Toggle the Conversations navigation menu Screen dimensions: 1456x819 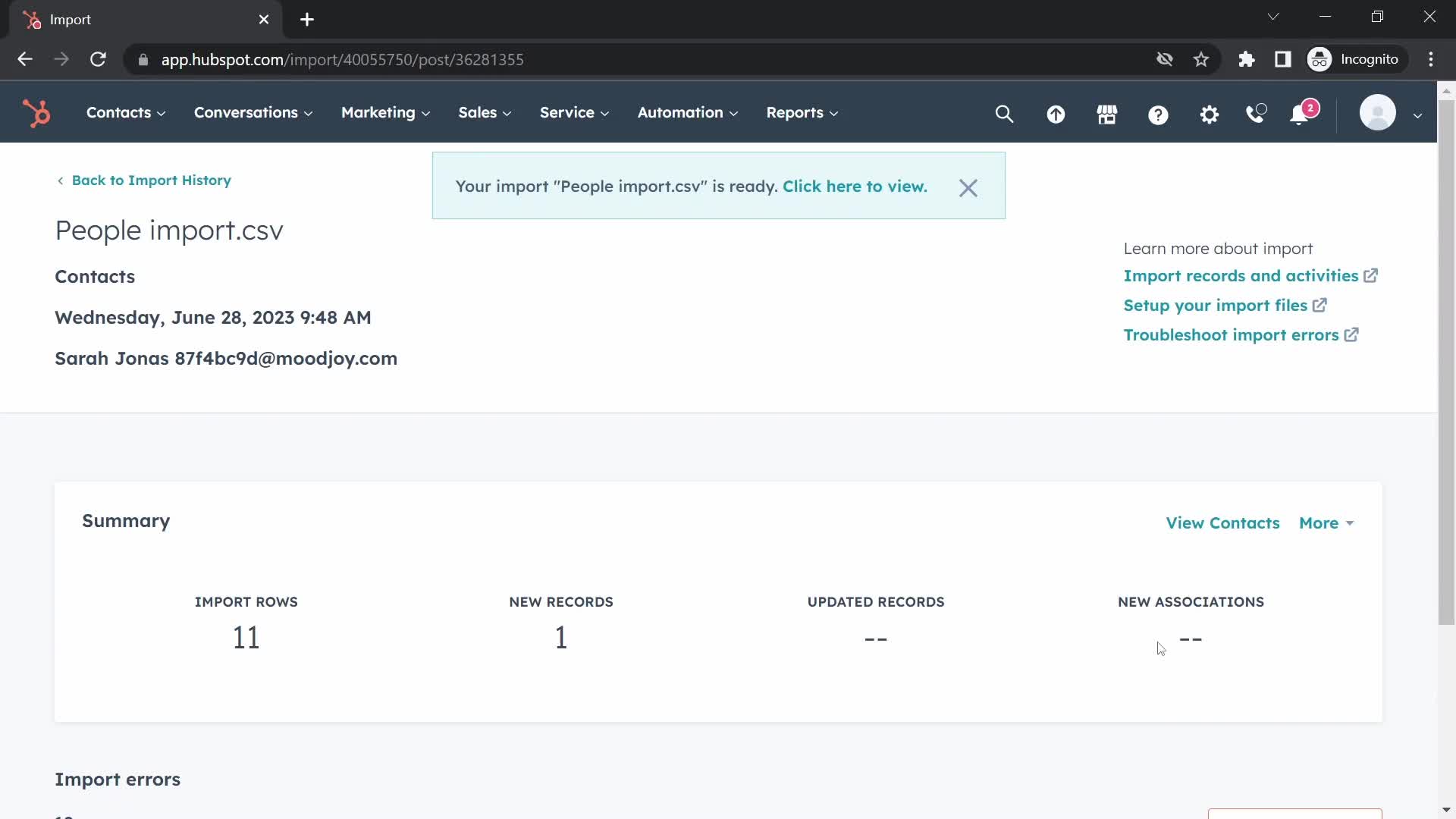[253, 112]
